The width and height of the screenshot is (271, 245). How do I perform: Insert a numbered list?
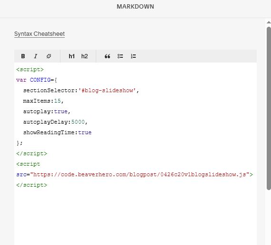point(133,56)
